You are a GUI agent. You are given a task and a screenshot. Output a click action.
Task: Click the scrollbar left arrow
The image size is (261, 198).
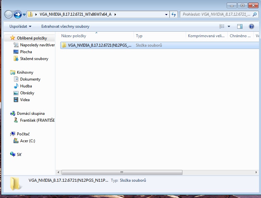pos(58,172)
